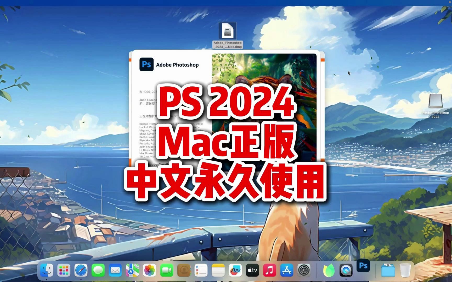Open Notes app in the Dock
The height and width of the screenshot is (282, 452).
click(218, 270)
